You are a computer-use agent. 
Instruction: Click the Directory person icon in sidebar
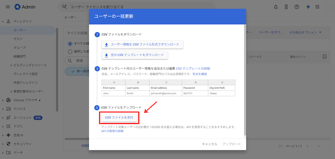pyautogui.click(x=9, y=21)
